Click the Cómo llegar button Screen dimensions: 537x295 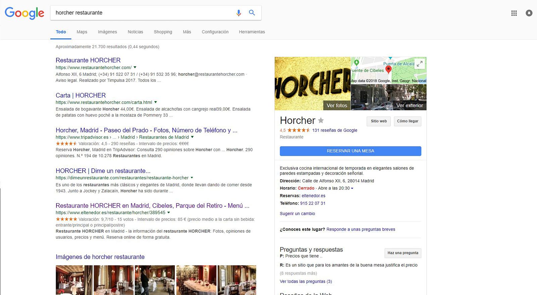pos(407,121)
